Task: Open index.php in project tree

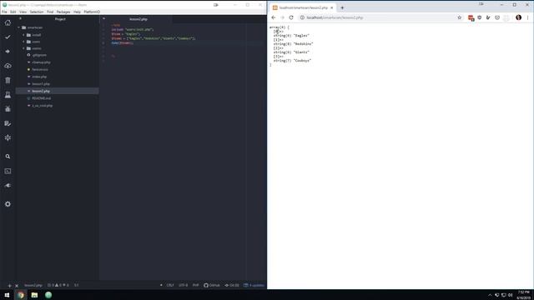Action: click(39, 77)
